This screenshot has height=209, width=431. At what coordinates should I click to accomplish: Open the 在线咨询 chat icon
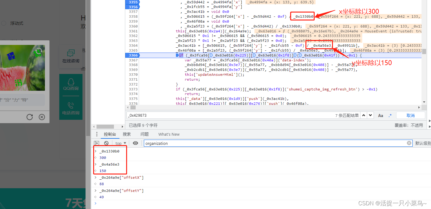[x=71, y=53]
